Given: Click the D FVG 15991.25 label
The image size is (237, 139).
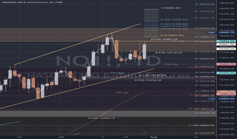Looking at the screenshot, I should (164, 39).
